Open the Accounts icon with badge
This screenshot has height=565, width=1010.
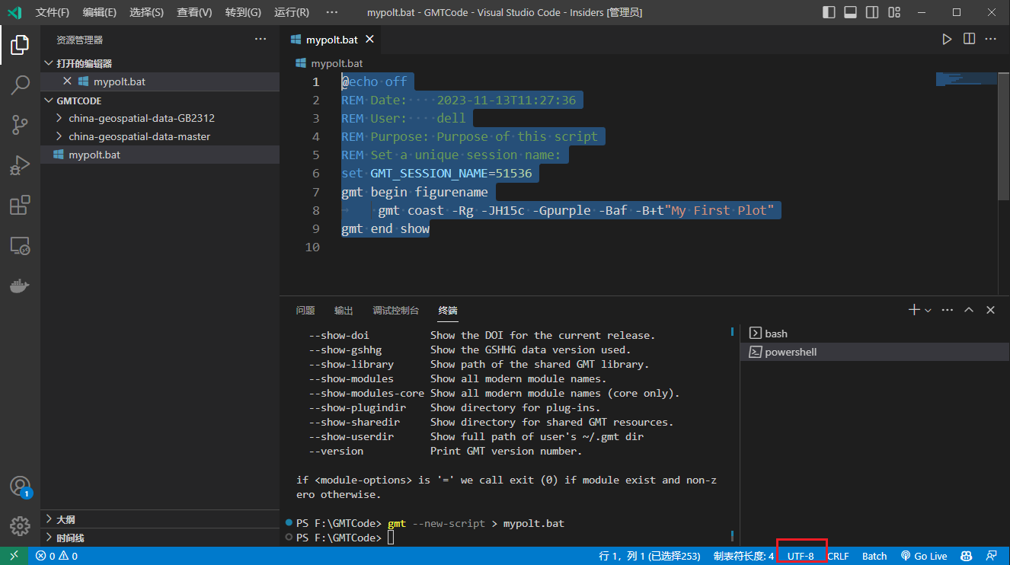coord(20,486)
